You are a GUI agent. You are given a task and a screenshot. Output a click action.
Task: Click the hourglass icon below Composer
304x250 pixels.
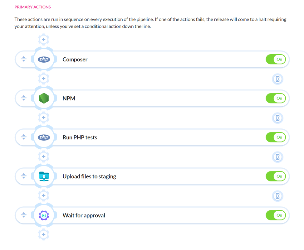click(x=277, y=79)
